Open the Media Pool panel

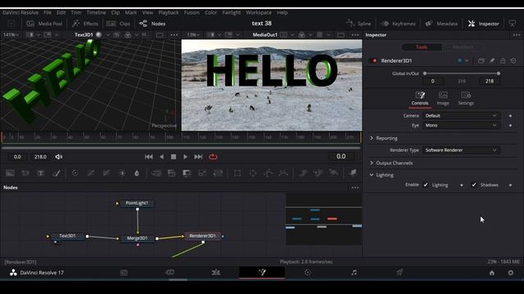[44, 24]
